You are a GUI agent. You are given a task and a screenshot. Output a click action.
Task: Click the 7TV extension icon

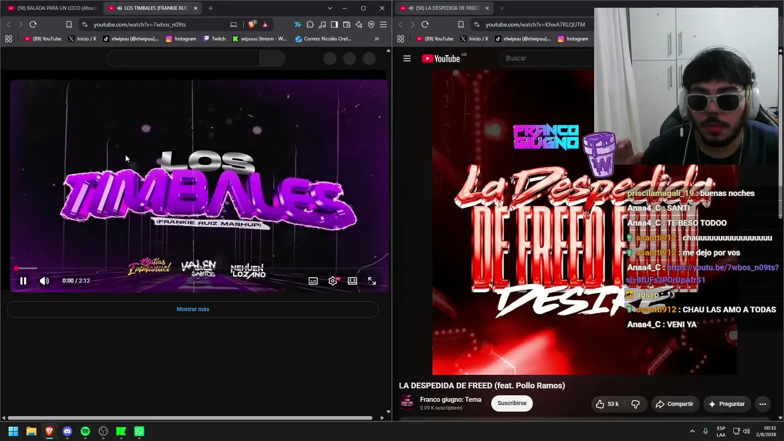pyautogui.click(x=298, y=24)
